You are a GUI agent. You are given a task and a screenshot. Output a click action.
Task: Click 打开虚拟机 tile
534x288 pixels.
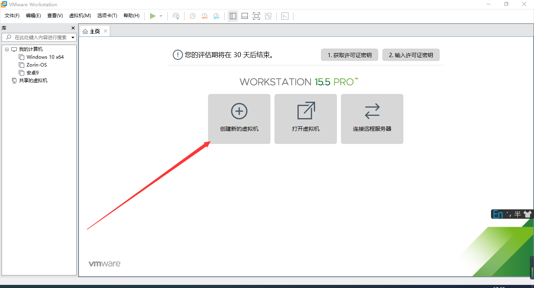306,119
